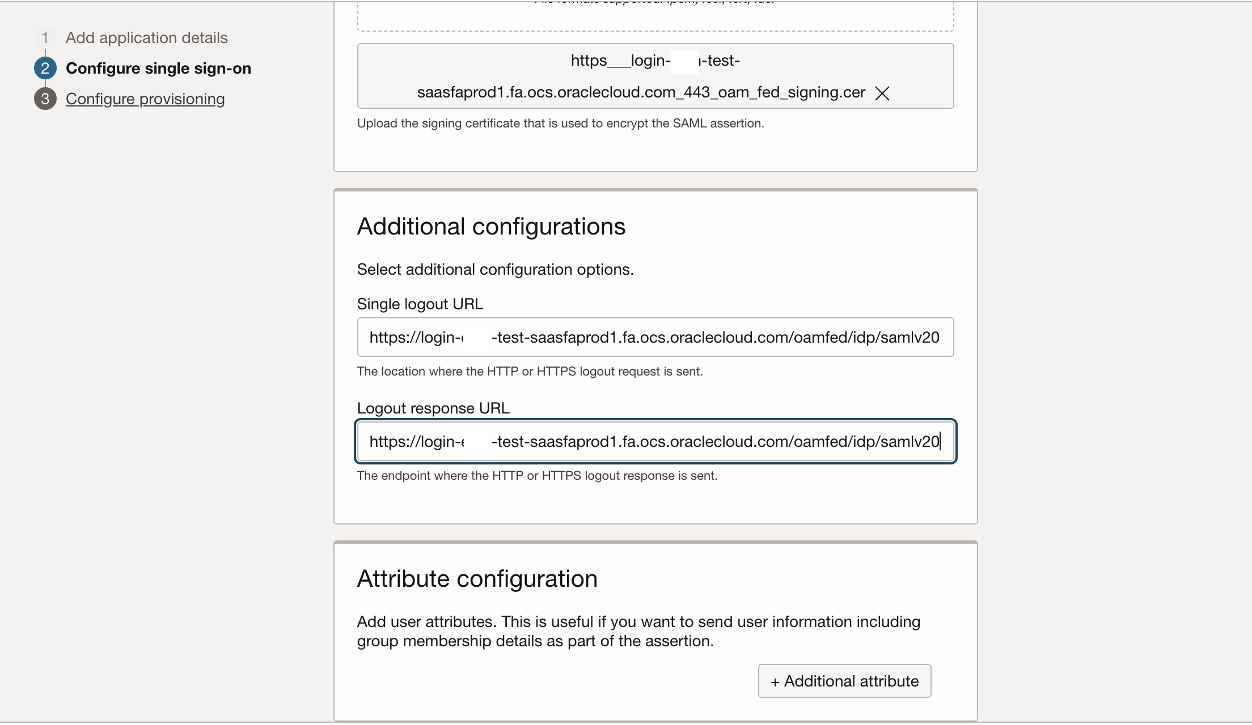
Task: Click the step 2 number circle
Action: click(x=45, y=69)
